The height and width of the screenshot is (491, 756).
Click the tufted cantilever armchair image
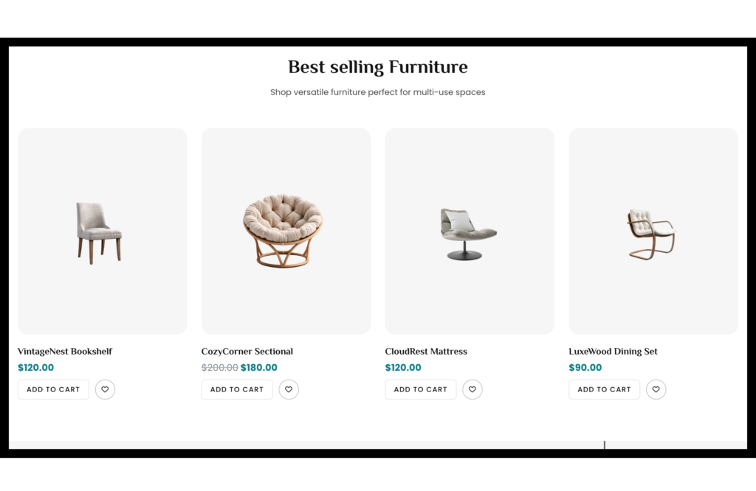pos(651,234)
